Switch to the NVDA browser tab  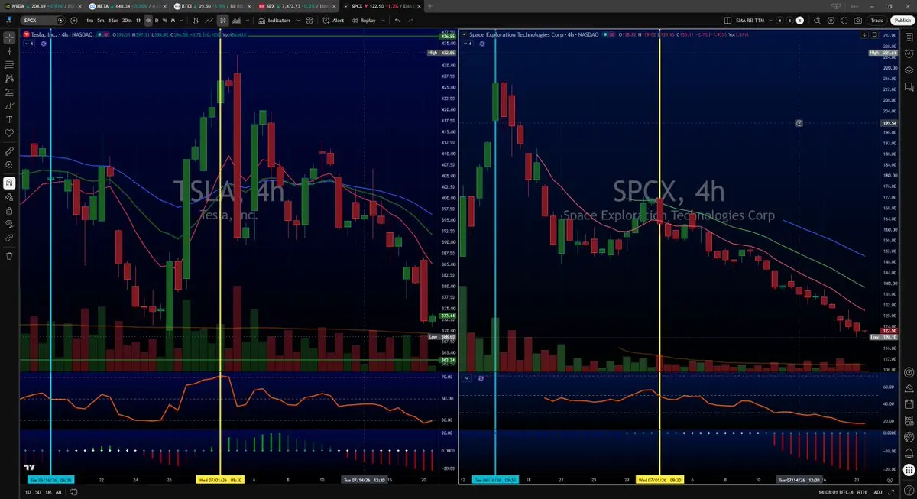tap(42, 5)
